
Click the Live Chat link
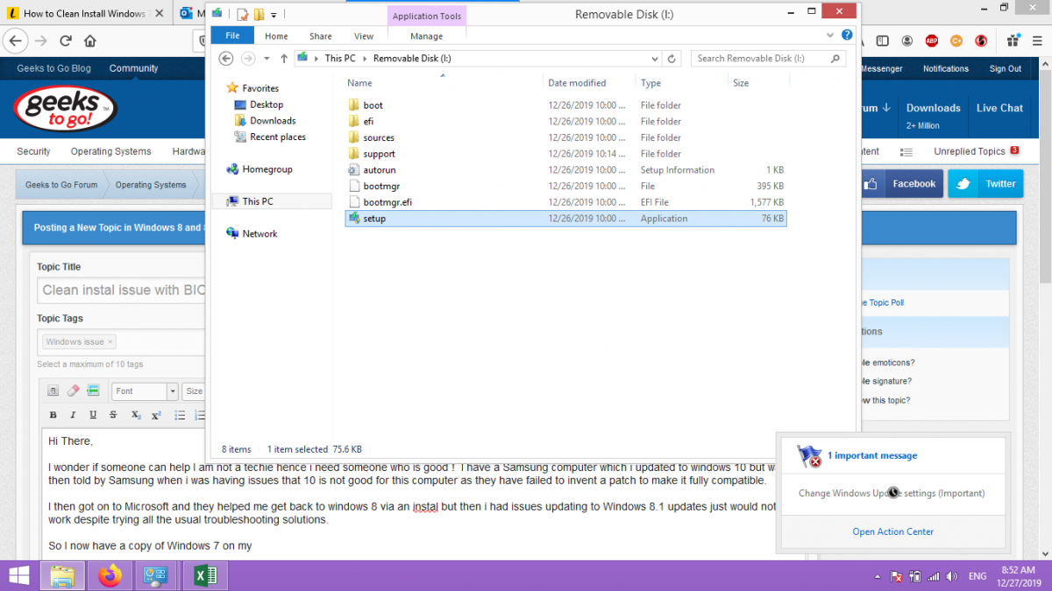999,108
